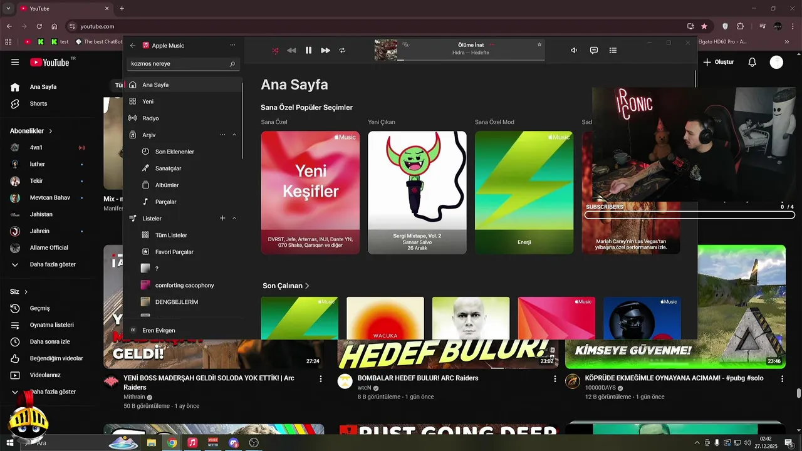Open options for KÖPRÜDE EKMEĞİMLE video

[x=782, y=378]
